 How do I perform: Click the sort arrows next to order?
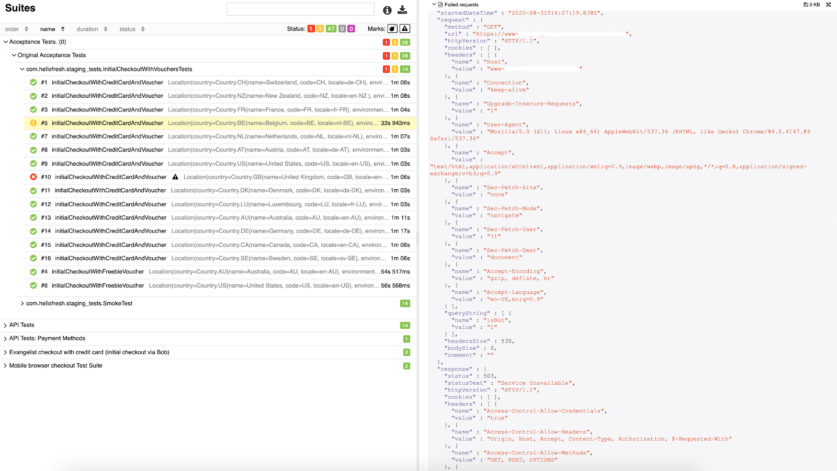[26, 29]
